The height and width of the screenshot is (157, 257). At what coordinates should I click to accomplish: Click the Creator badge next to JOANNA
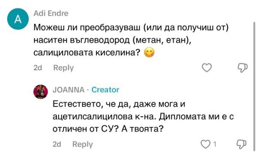pos(105,90)
